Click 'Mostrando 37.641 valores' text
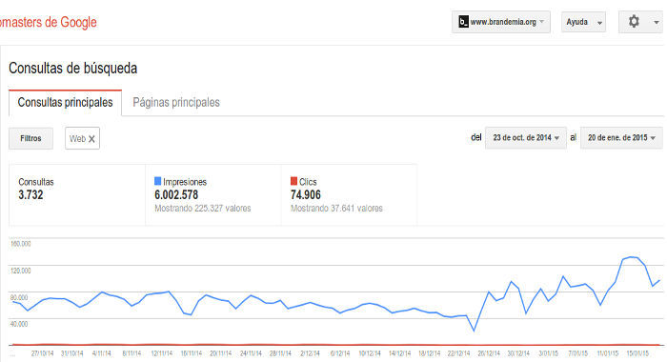 (336, 209)
